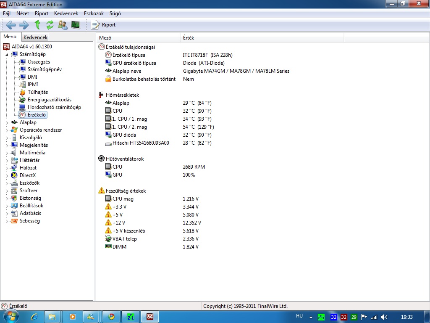Open the user manager toolbar icon
This screenshot has height=323, width=430.
click(63, 25)
